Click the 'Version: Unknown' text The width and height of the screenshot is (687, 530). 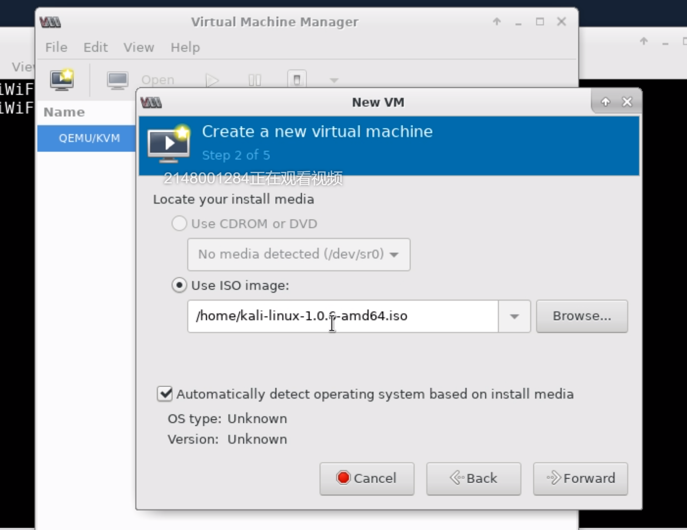click(227, 439)
